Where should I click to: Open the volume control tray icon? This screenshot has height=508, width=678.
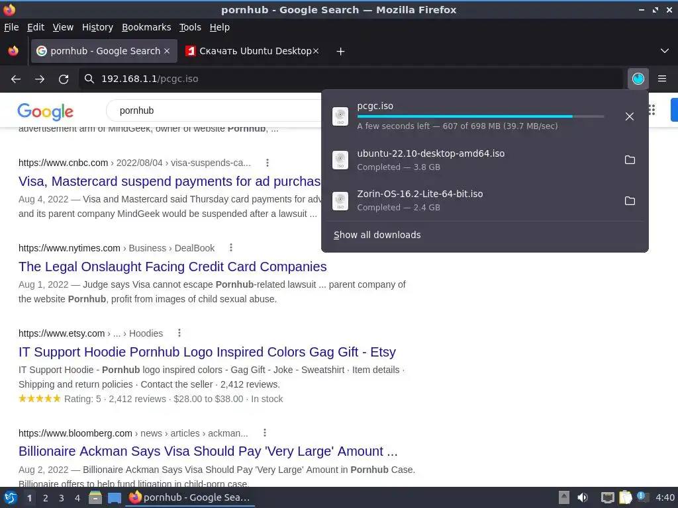click(x=583, y=497)
